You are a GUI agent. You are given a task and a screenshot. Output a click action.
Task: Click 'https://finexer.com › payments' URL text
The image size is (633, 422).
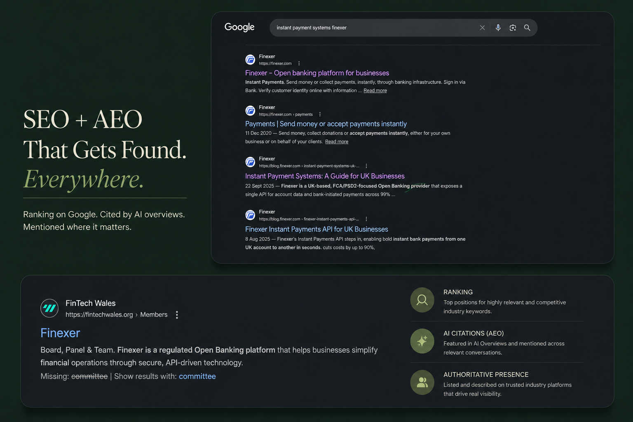point(286,115)
